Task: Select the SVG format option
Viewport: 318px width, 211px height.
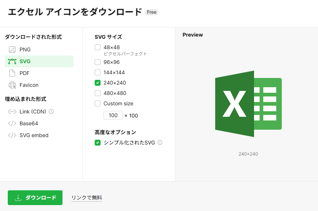Action: (39, 61)
